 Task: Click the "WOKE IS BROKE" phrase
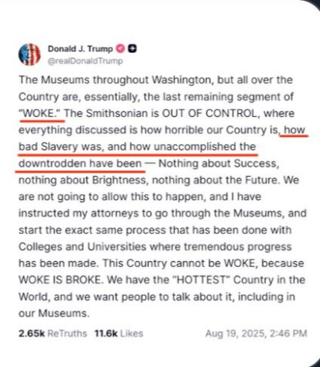coord(59,280)
